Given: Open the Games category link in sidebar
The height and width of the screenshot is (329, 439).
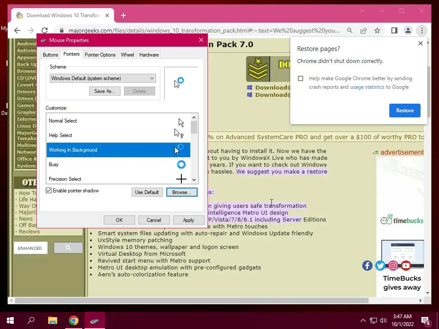Looking at the screenshot, I should [25, 105].
